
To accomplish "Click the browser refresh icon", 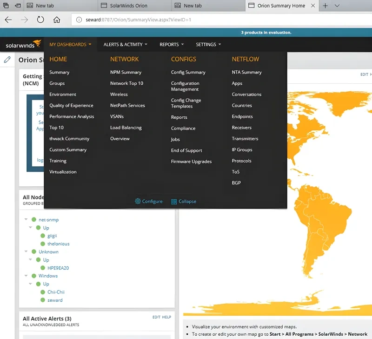I will [x=40, y=20].
